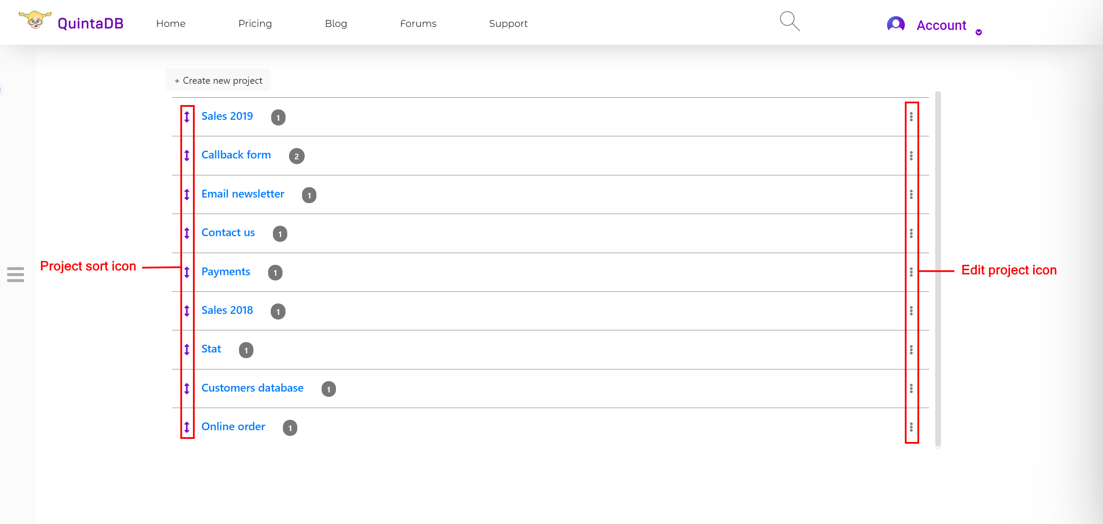Click the count badge beside Online order
Screen dimensions: 1103x524
pos(290,428)
